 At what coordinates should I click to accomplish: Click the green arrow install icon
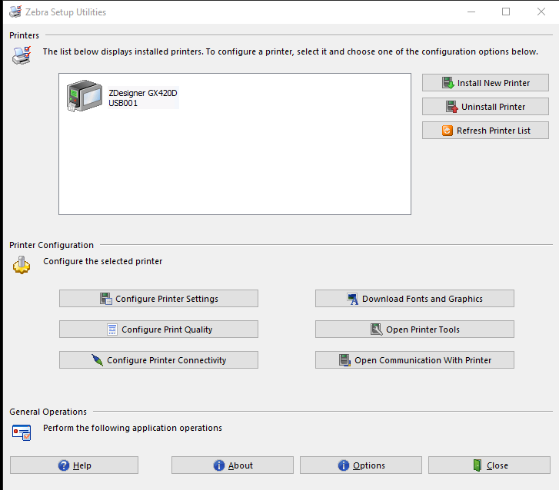pos(448,83)
